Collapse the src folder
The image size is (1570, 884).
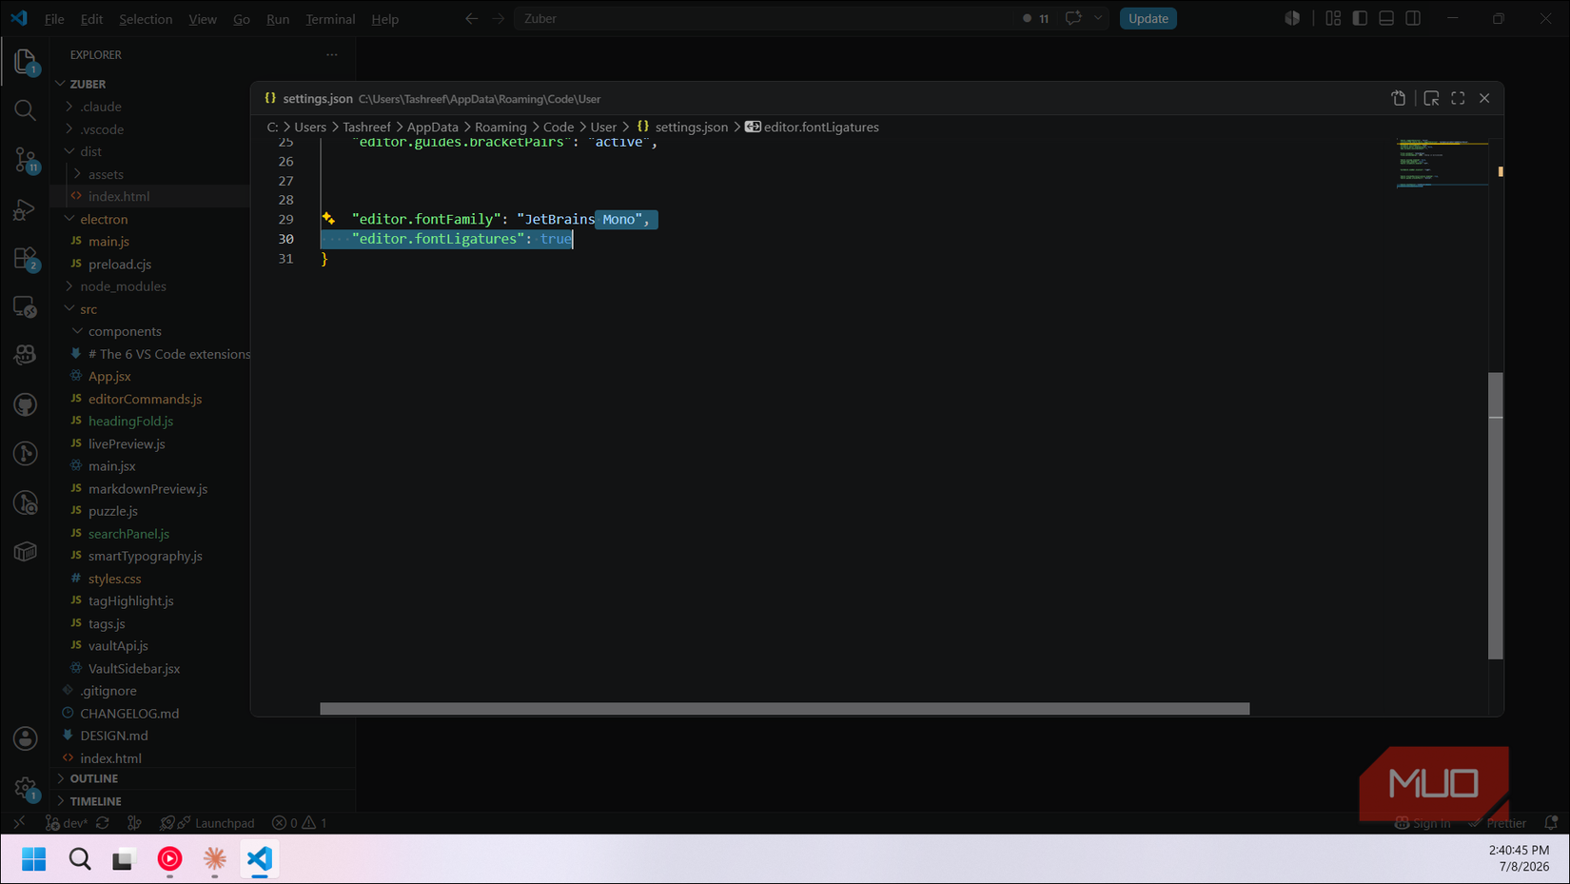(x=69, y=309)
